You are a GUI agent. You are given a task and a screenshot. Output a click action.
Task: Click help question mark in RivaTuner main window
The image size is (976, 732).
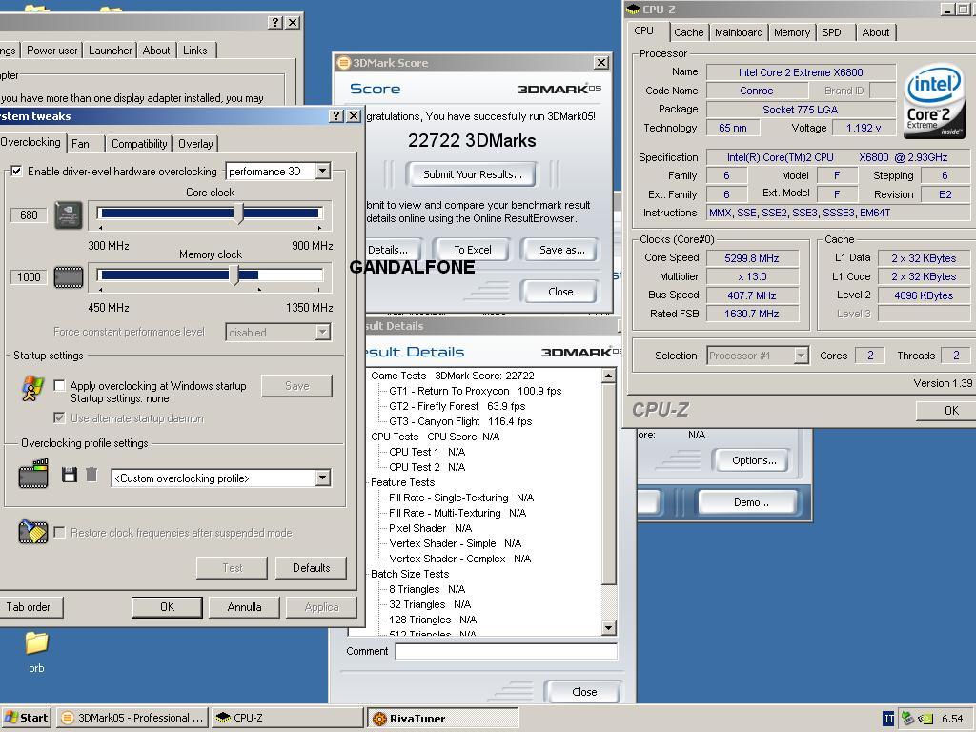tap(275, 23)
